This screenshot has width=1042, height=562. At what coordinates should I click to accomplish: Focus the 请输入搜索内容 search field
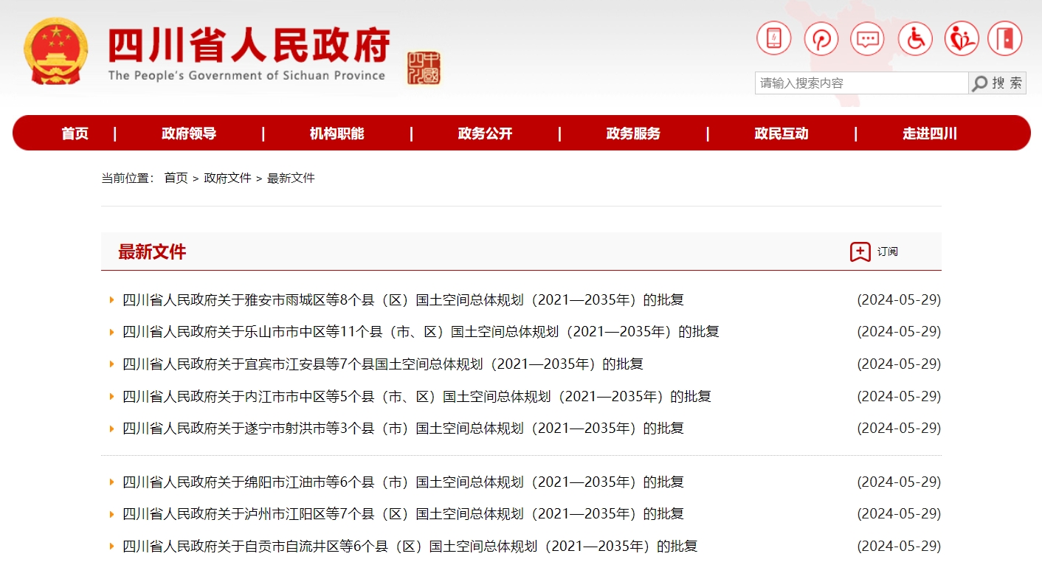pyautogui.click(x=860, y=83)
